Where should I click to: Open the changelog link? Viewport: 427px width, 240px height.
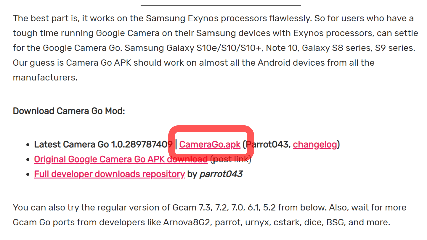[x=315, y=144]
